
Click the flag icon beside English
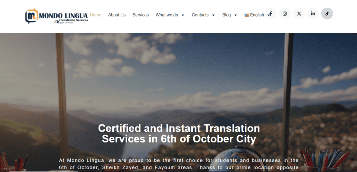pos(246,15)
